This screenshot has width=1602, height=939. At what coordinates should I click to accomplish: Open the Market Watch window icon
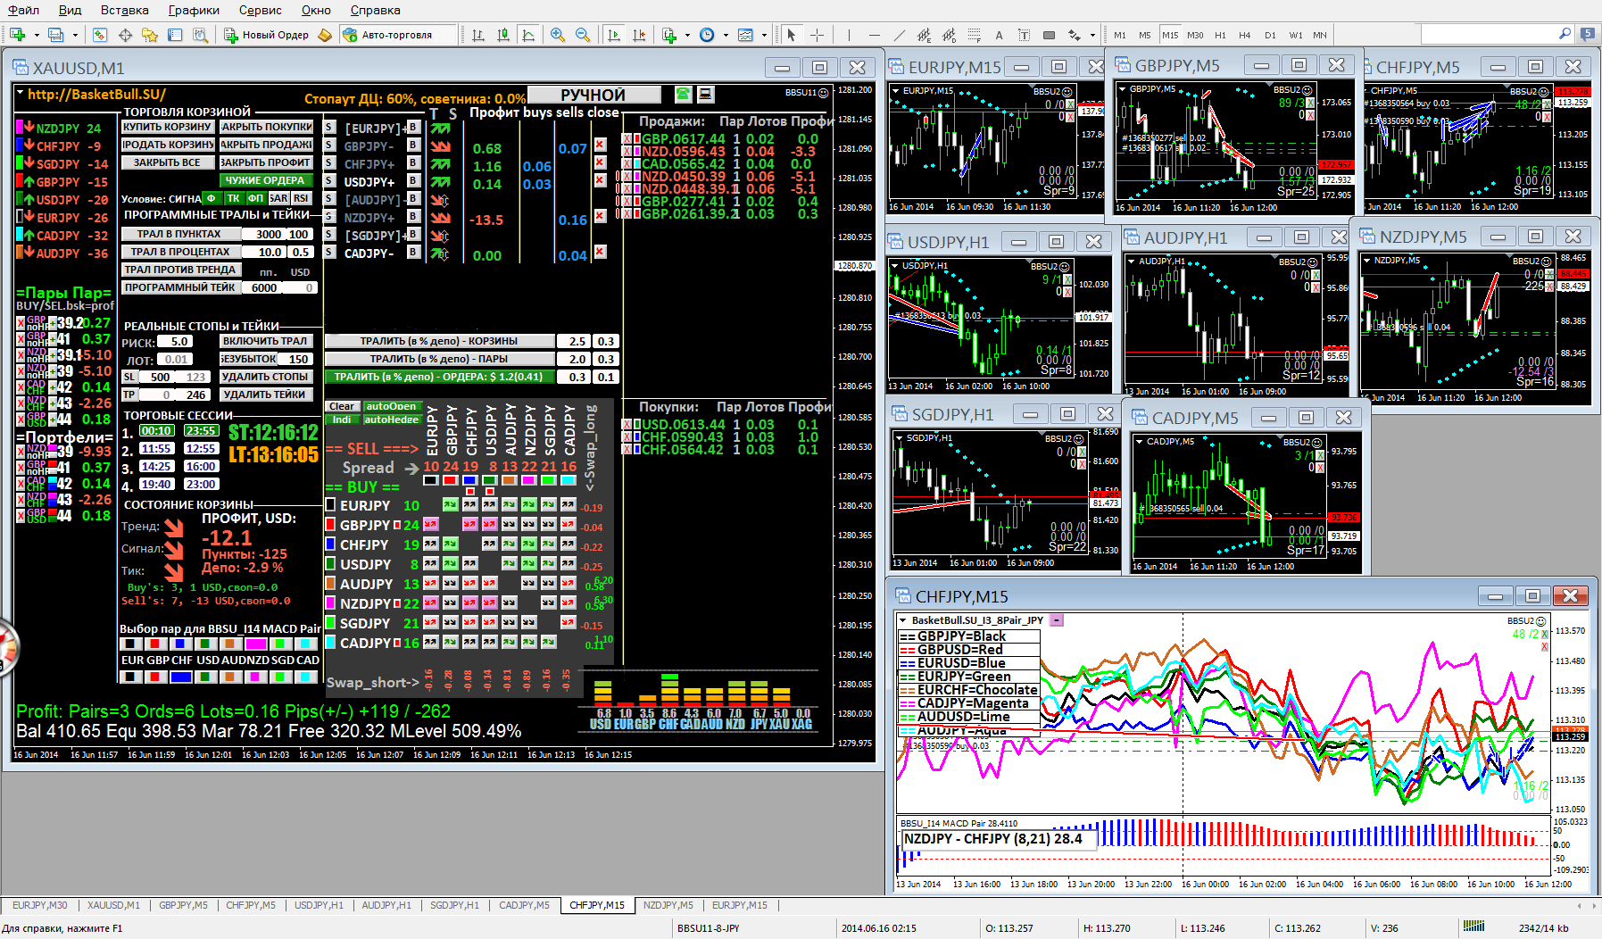tap(100, 35)
